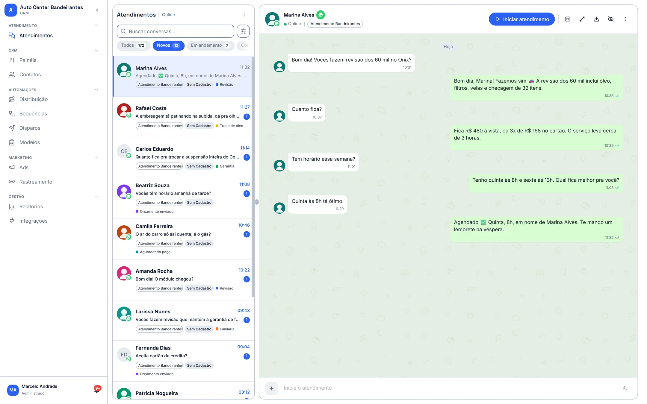This screenshot has width=647, height=404.
Task: Open the conversation filters icon
Action: [x=243, y=31]
